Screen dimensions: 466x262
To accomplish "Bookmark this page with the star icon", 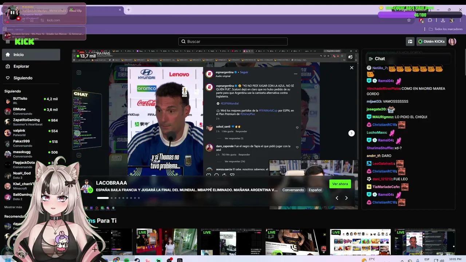I will 409,20.
